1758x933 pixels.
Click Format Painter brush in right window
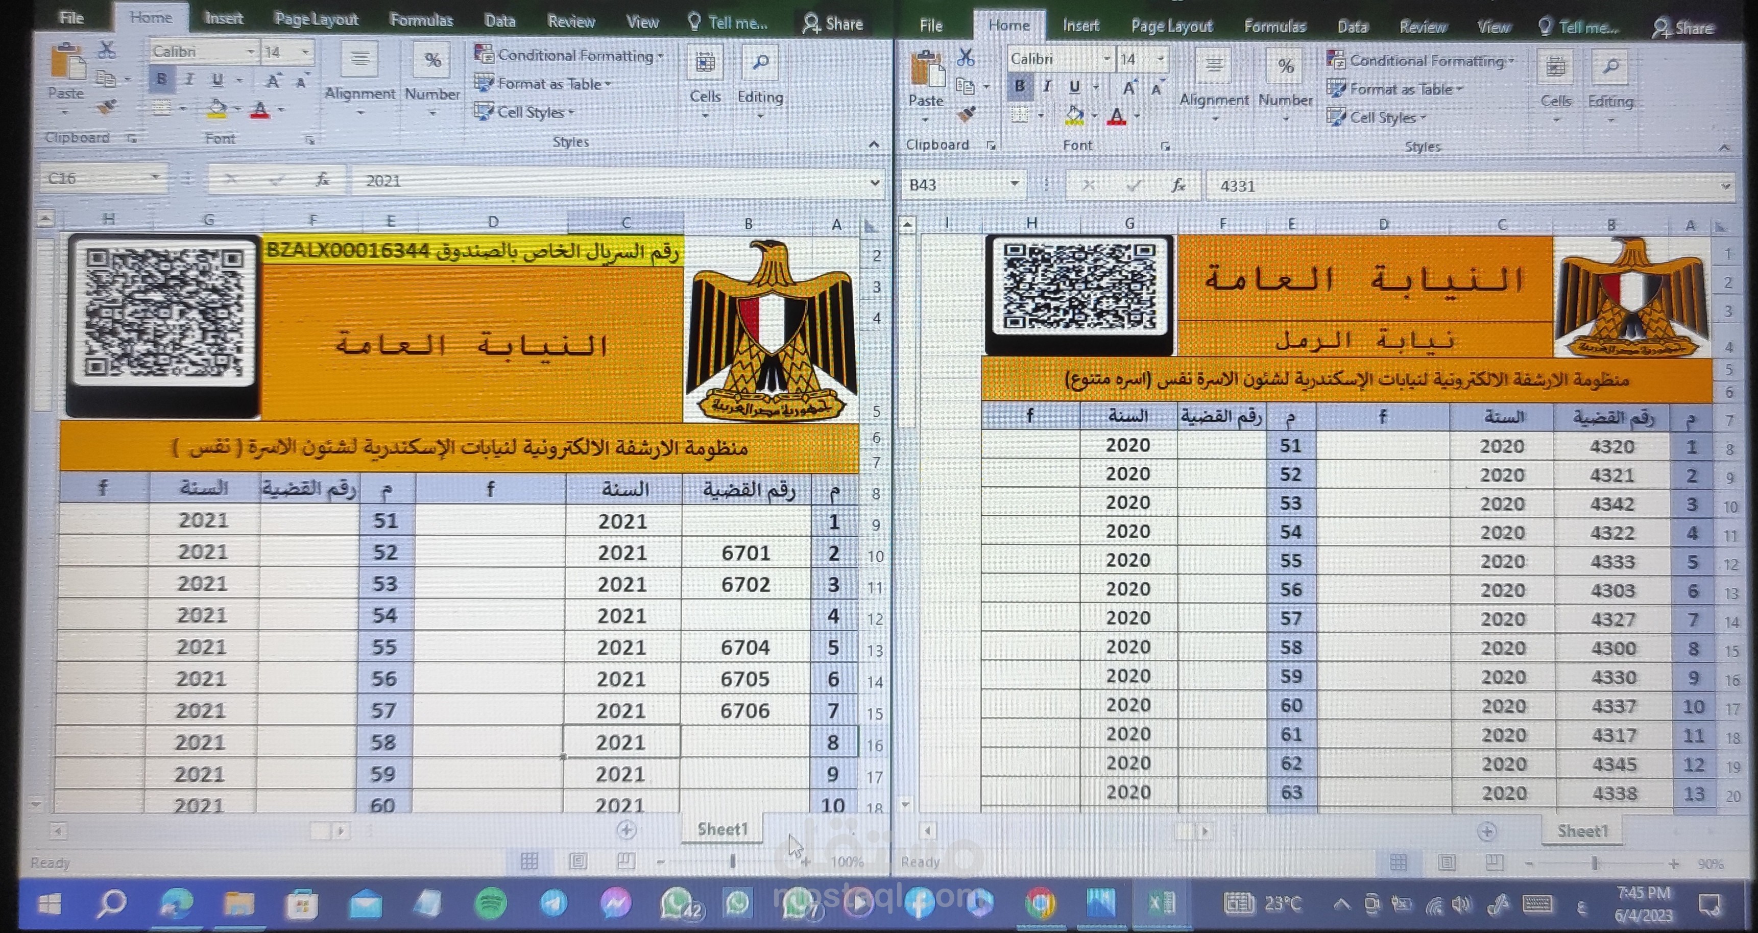click(966, 115)
